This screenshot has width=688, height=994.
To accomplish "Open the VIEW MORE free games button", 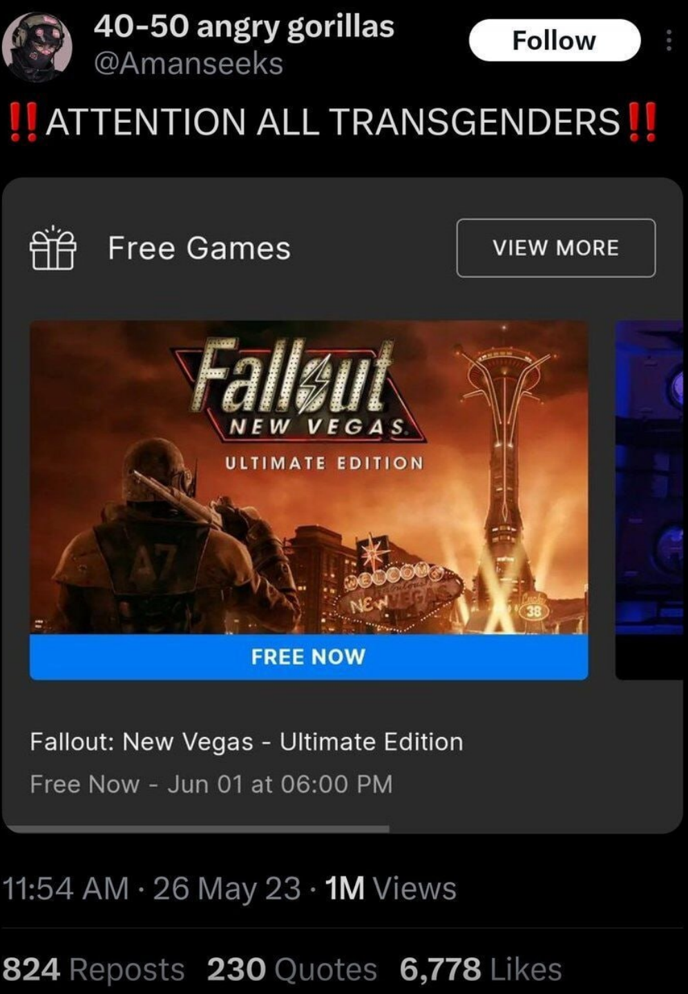I will 556,248.
